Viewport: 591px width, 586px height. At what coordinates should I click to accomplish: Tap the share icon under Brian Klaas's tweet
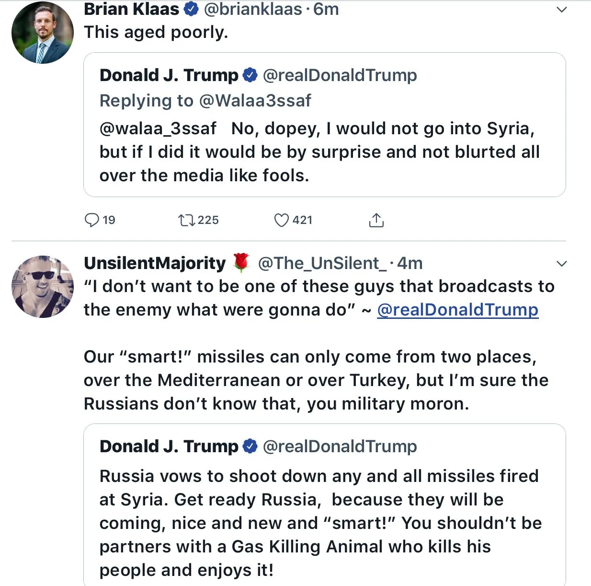[x=376, y=220]
